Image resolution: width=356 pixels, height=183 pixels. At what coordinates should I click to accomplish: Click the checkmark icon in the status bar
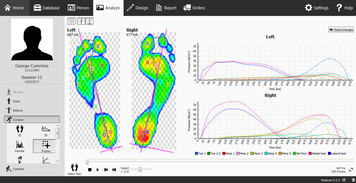click(344, 180)
